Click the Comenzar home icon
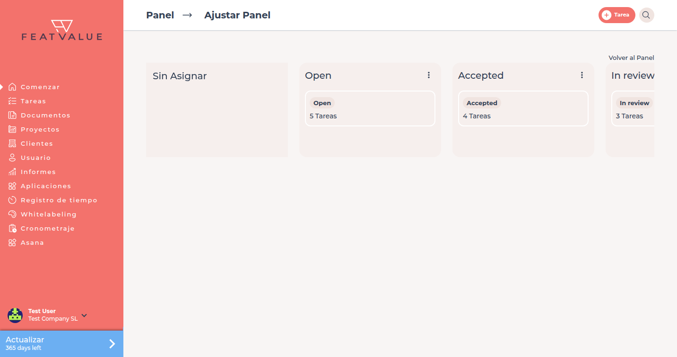This screenshot has height=357, width=677. [12, 87]
